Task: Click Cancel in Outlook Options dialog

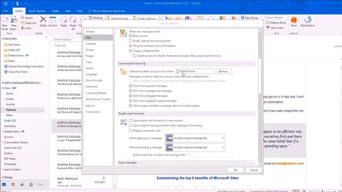Action: (x=253, y=170)
